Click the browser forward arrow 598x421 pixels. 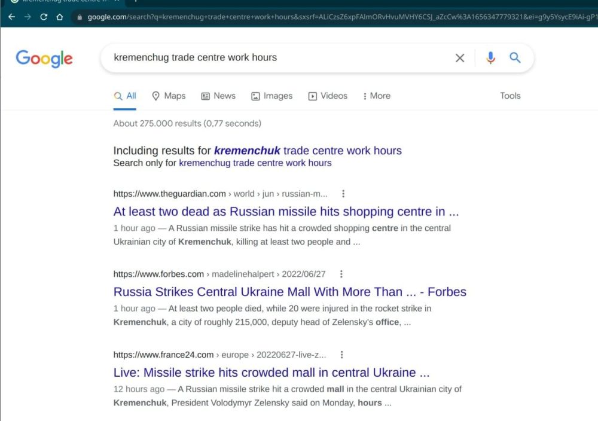coord(28,17)
